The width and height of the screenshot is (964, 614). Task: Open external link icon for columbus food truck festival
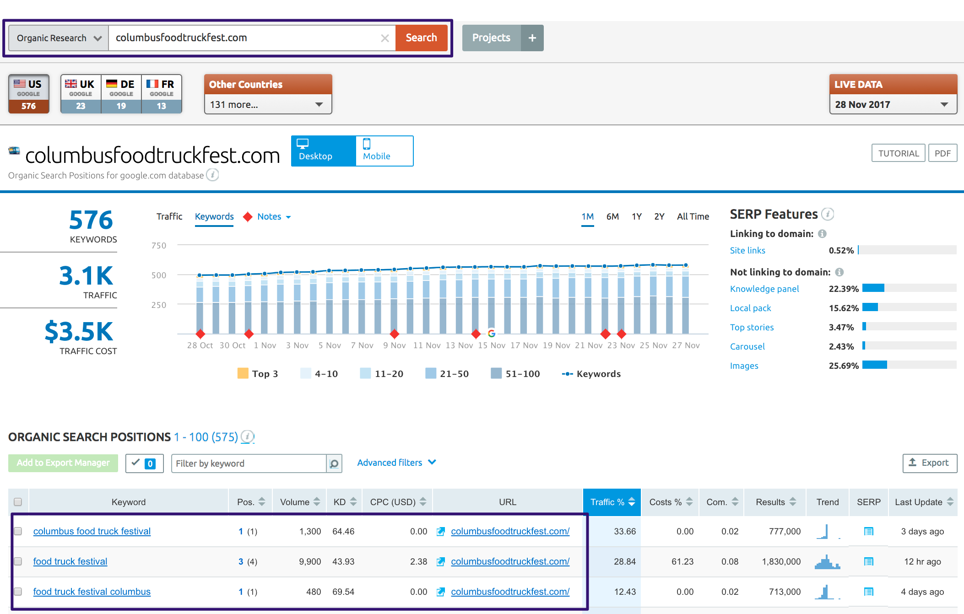point(441,531)
